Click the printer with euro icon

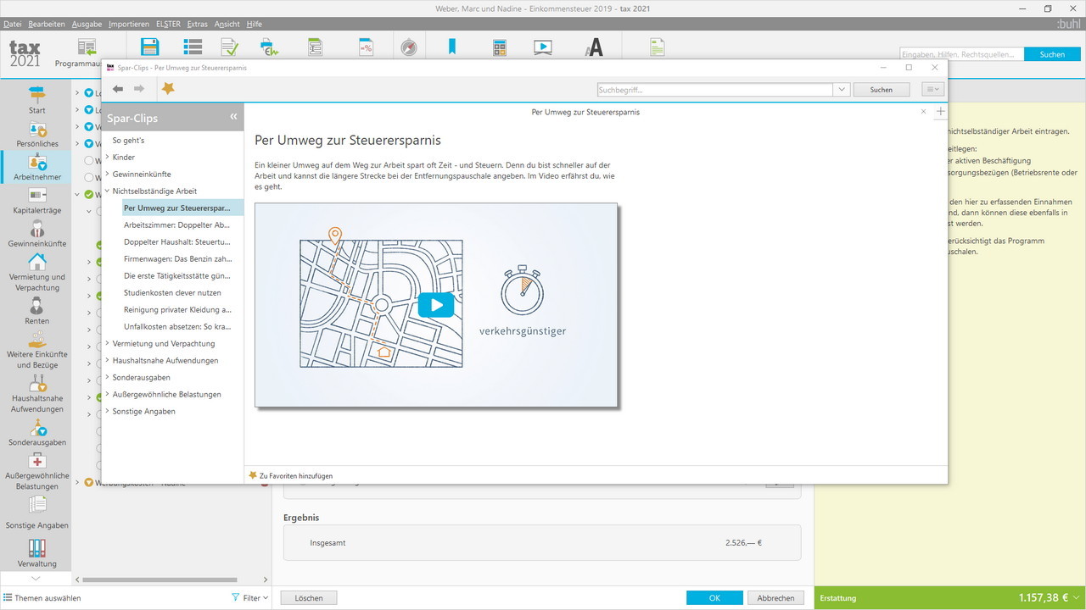(x=270, y=47)
